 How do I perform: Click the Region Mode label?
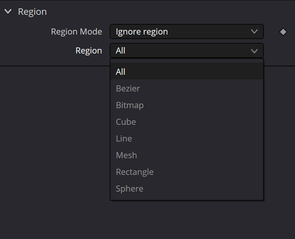(x=76, y=31)
